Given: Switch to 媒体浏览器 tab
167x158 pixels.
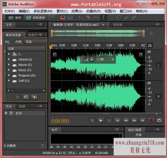Looking at the screenshot, I should [13, 35].
